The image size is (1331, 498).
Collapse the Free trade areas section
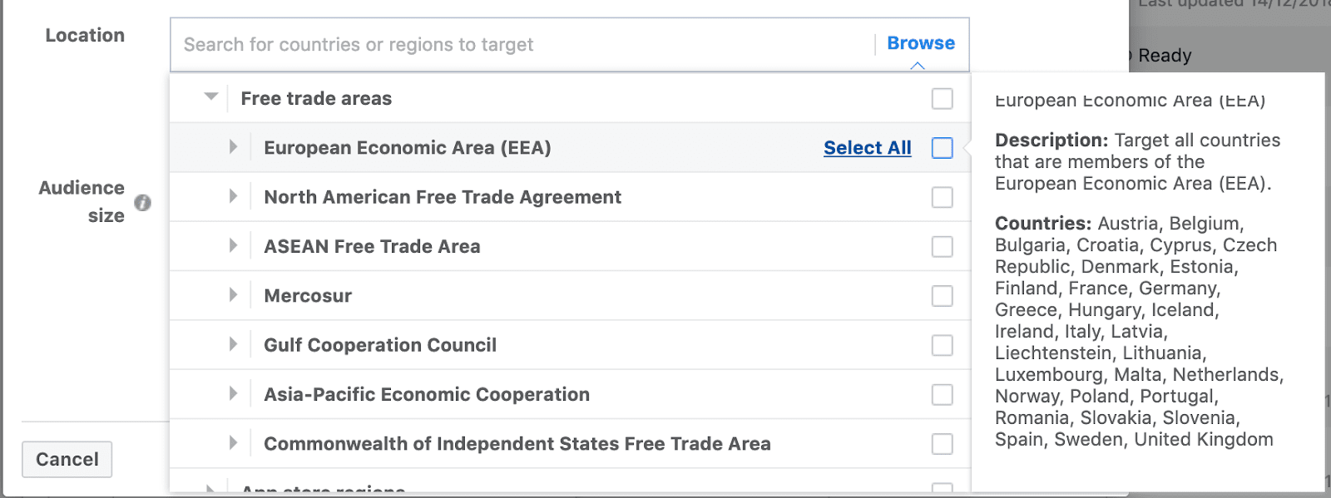(x=211, y=97)
